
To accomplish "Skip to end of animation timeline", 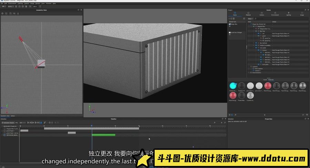I will click(x=38, y=122).
